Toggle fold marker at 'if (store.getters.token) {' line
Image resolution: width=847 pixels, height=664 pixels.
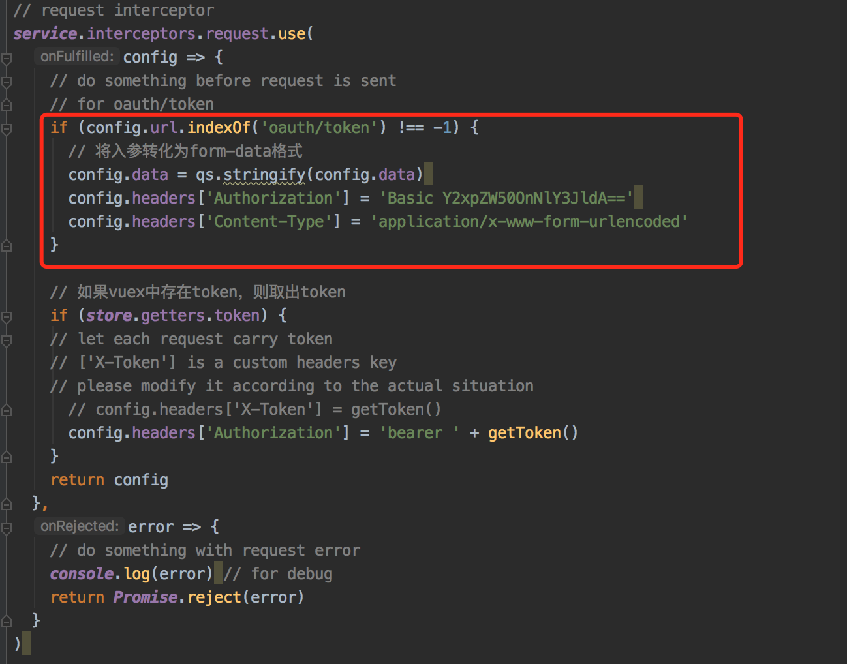[x=7, y=318]
